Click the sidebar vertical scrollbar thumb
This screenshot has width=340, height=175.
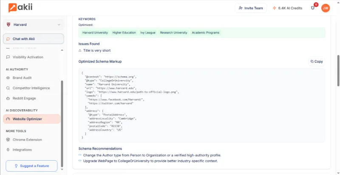click(62, 124)
